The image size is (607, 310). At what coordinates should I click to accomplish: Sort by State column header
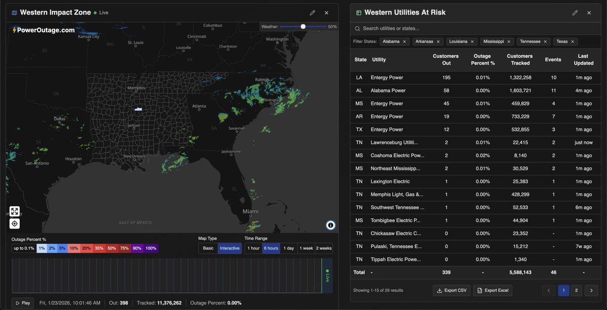pos(361,60)
